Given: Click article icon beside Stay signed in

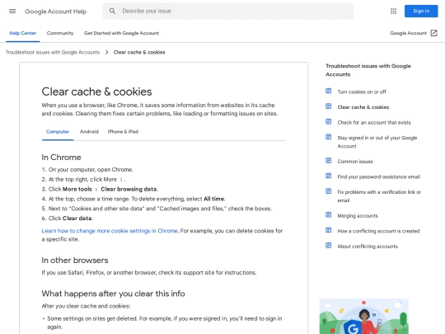Looking at the screenshot, I should coord(328,137).
